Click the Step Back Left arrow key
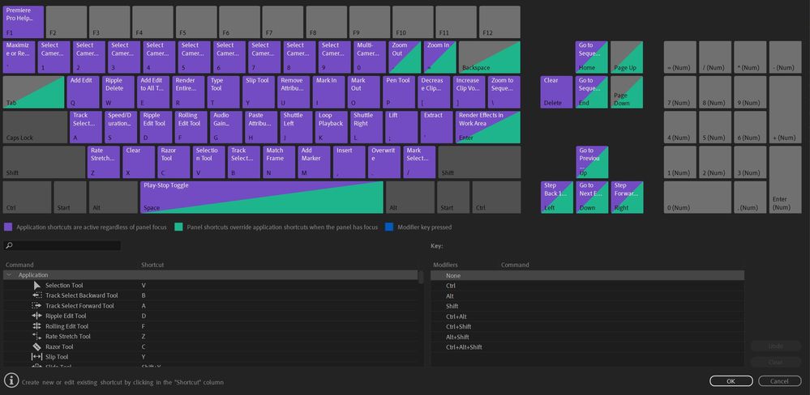The width and height of the screenshot is (810, 395). tap(557, 197)
